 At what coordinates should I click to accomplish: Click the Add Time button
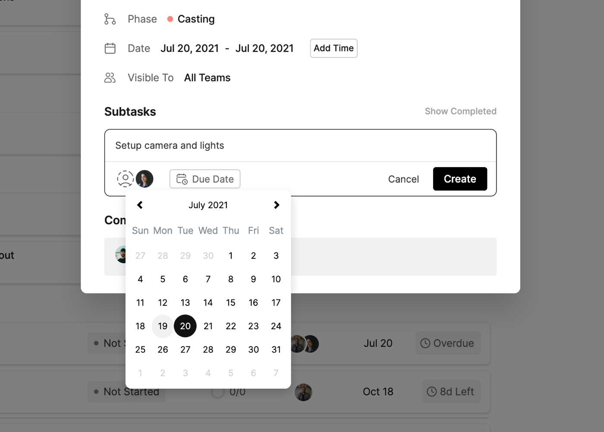tap(333, 48)
